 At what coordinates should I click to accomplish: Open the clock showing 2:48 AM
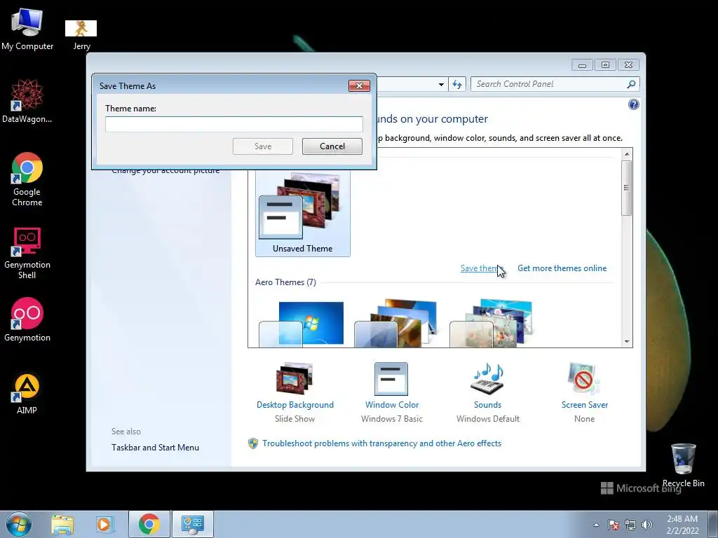682,525
